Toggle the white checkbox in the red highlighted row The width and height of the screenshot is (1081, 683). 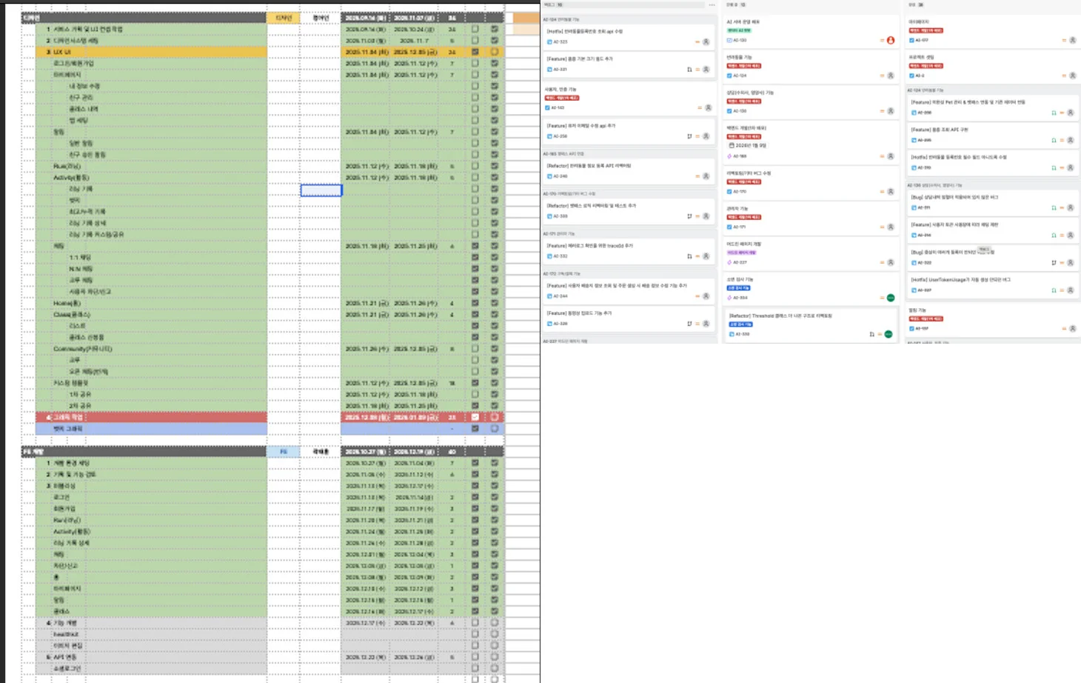(475, 417)
